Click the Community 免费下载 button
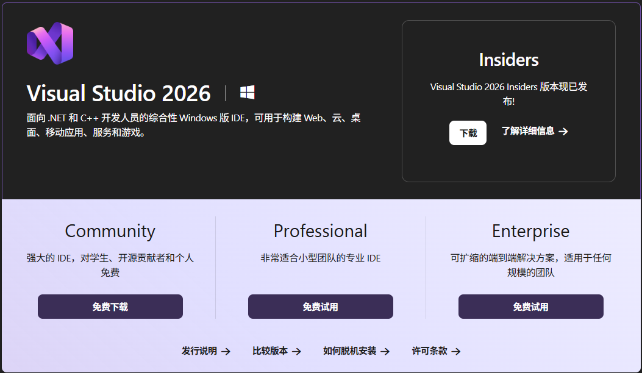The height and width of the screenshot is (373, 642). 110,307
